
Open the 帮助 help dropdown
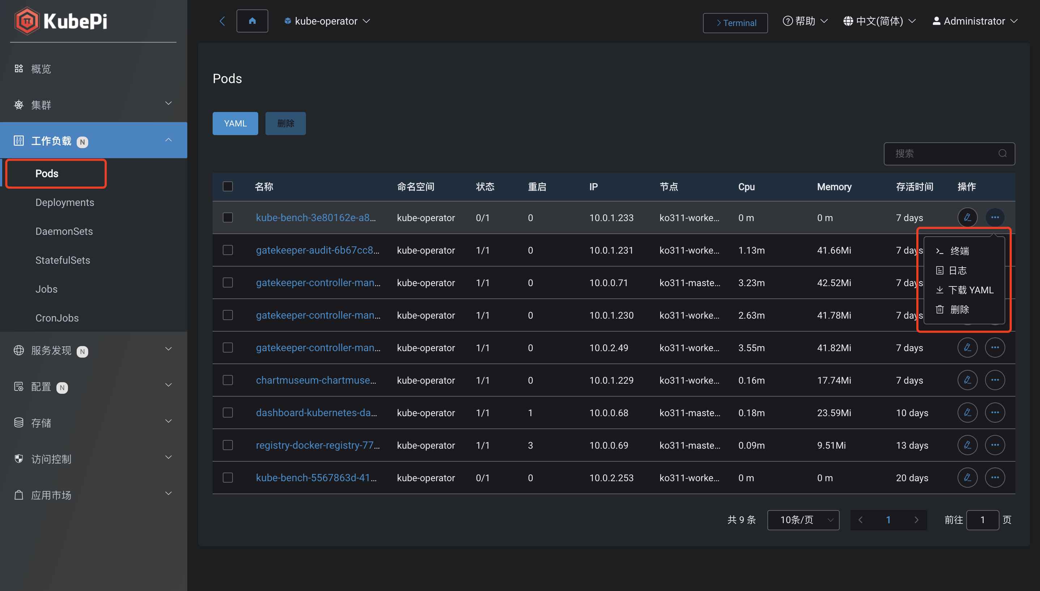pyautogui.click(x=805, y=21)
